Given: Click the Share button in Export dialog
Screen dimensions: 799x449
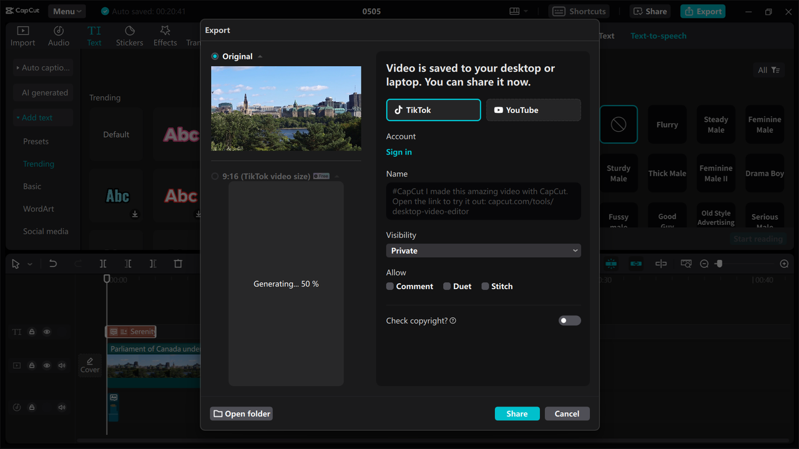Looking at the screenshot, I should 517,413.
